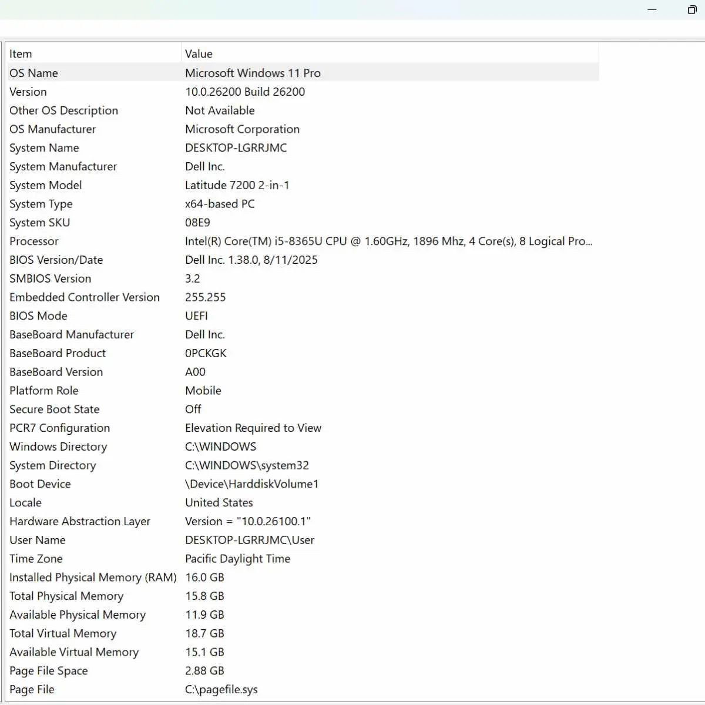
Task: Click the Intel Core i5-8365U processor value
Action: click(x=388, y=241)
